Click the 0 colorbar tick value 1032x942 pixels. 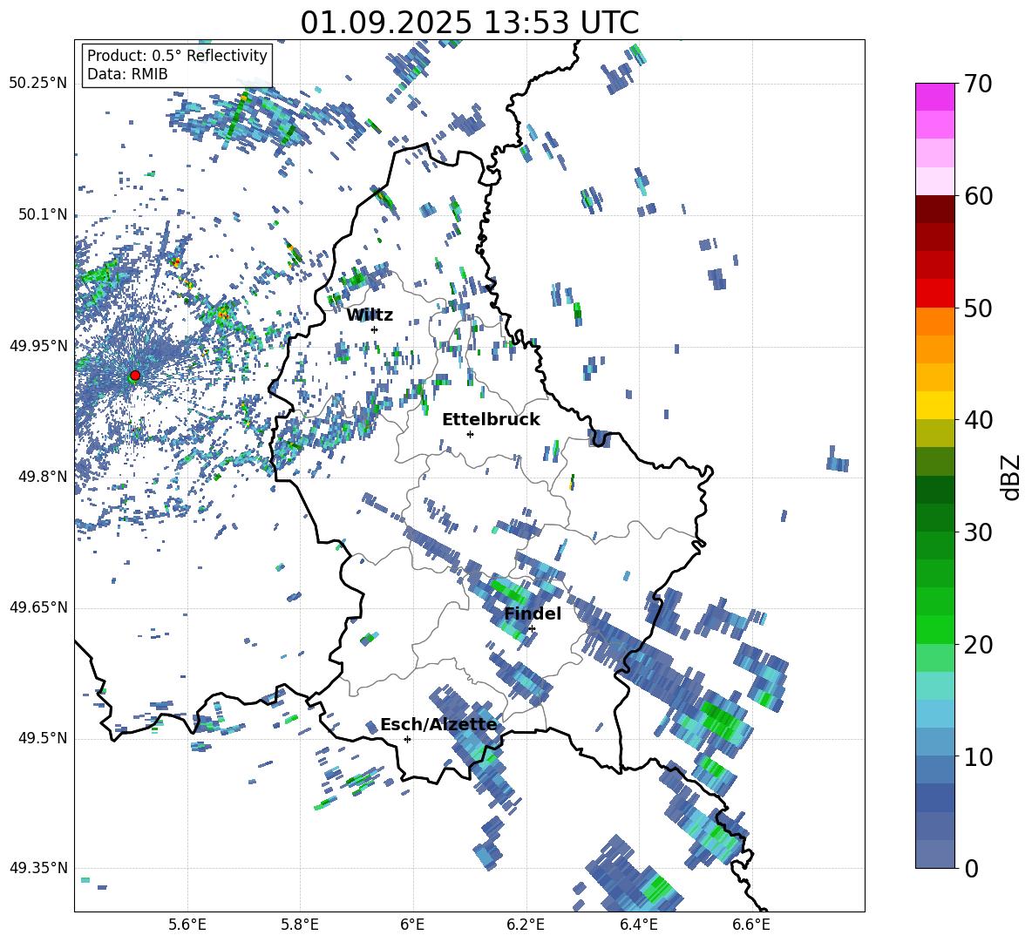tap(971, 868)
